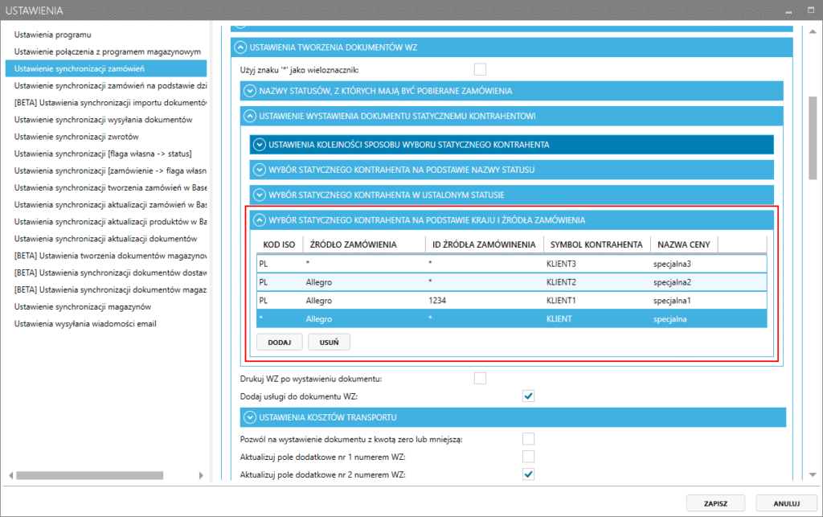Viewport: 823px width, 517px height.
Task: Save settings with the ZAPISZ button
Action: coord(716,503)
